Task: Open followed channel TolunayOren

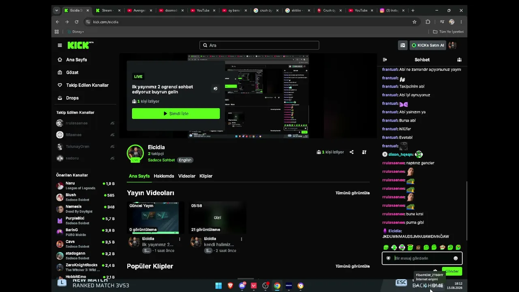Action: (85, 146)
